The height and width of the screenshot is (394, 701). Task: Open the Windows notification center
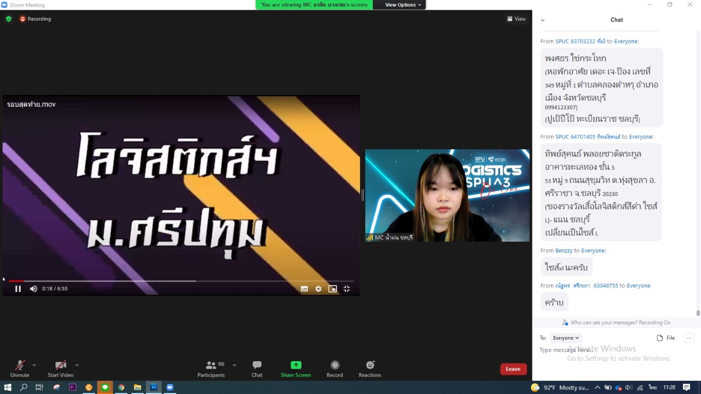pyautogui.click(x=687, y=387)
